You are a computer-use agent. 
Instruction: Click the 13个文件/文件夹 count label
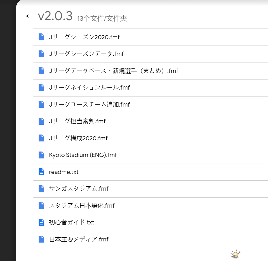pyautogui.click(x=102, y=19)
